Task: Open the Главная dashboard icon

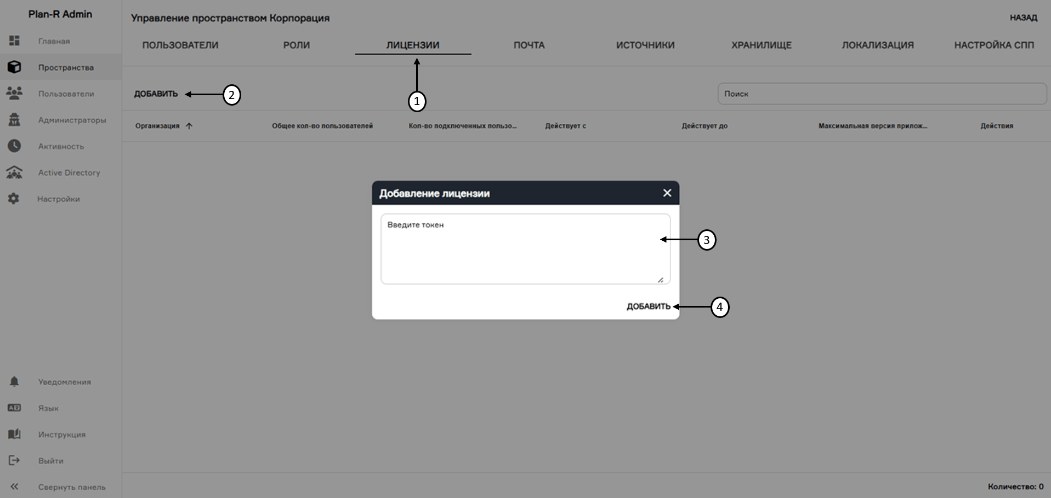Action: point(15,40)
